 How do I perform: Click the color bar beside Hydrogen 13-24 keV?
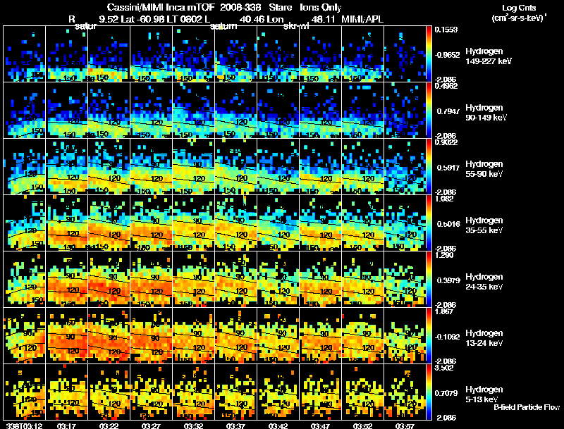429,335
